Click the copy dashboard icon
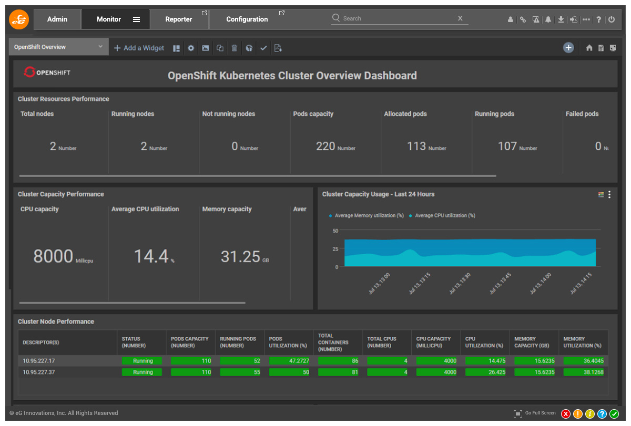Image resolution: width=631 pixels, height=426 pixels. click(220, 48)
